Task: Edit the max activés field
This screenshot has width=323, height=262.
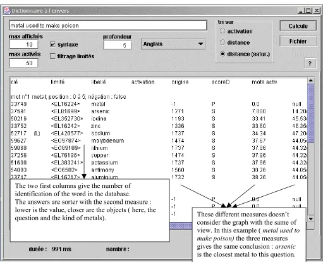Action: click(x=23, y=63)
